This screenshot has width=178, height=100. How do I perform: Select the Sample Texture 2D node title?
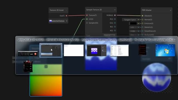(x=94, y=10)
